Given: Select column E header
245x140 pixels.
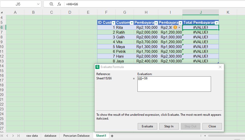Looking at the screenshot, I should (88, 12).
